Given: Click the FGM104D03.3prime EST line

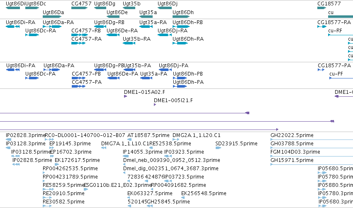Looking at the screenshot, I should [x=312, y=156].
